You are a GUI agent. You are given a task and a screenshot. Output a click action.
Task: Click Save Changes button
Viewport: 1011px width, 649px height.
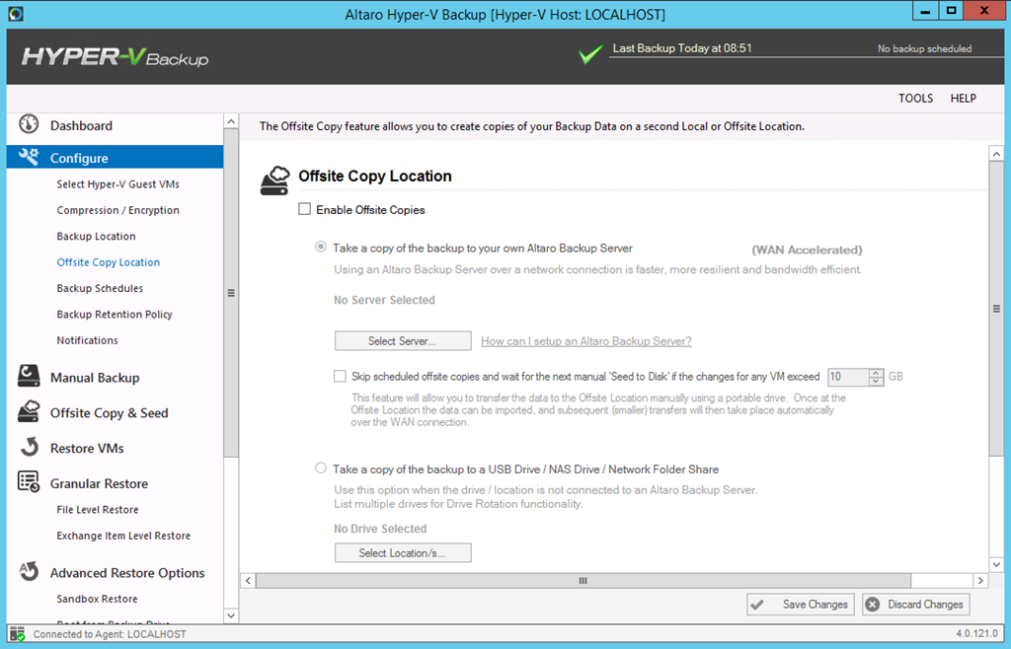(x=801, y=605)
